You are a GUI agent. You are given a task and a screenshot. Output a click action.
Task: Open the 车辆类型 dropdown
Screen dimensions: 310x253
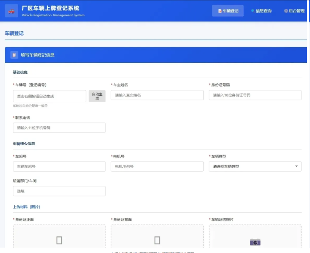coord(255,167)
